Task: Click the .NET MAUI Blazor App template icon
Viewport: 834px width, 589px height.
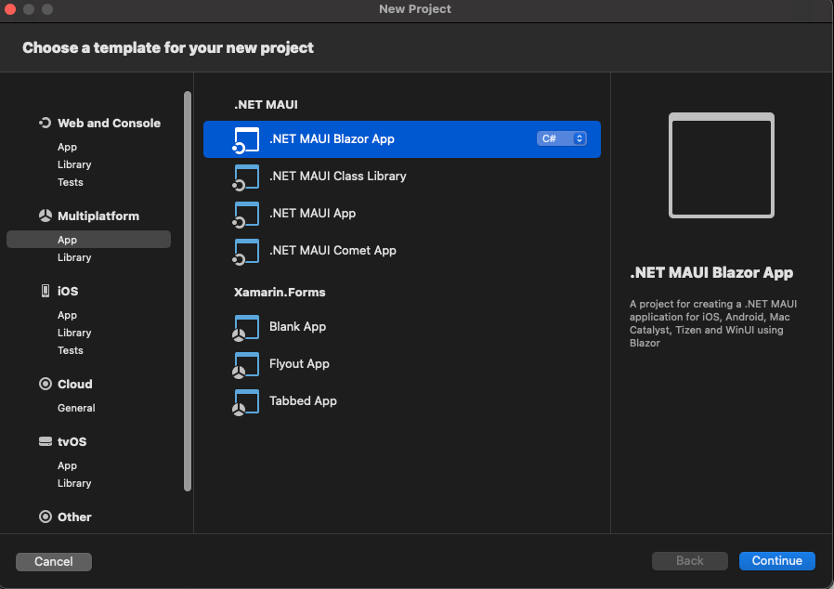Action: pyautogui.click(x=246, y=140)
